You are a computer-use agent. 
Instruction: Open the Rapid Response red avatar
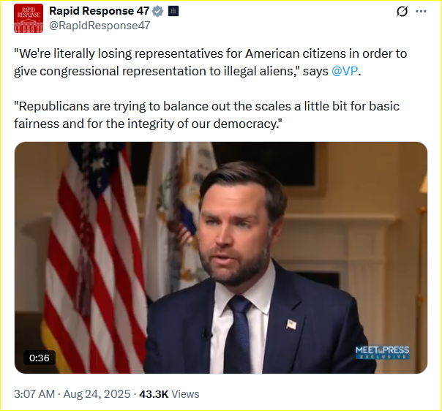pos(29,18)
